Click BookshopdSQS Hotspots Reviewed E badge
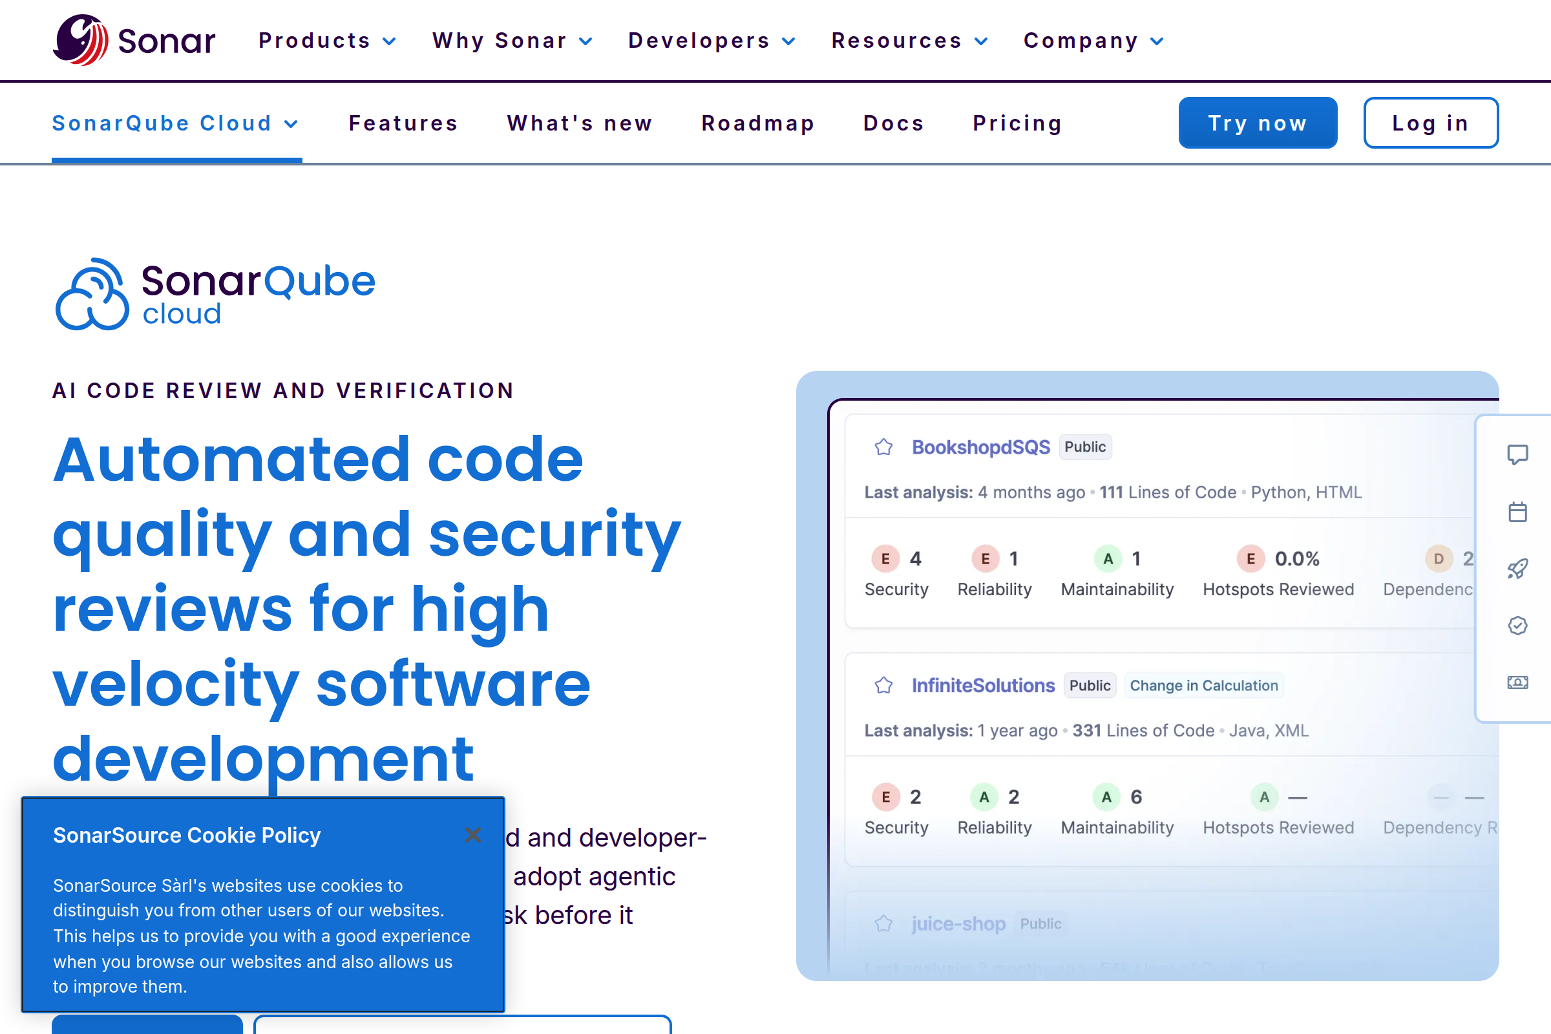 [x=1250, y=558]
